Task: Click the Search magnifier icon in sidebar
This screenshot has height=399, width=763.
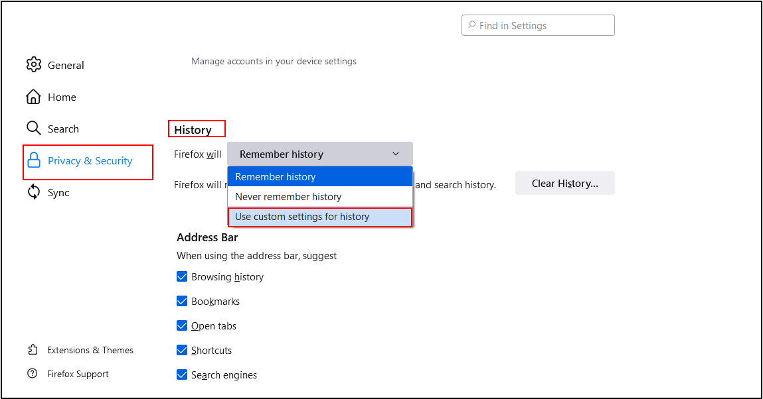Action: click(x=33, y=128)
